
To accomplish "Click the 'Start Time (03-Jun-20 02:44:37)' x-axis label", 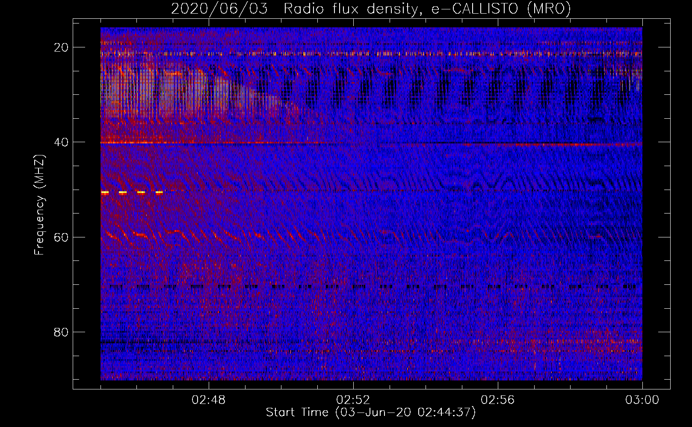I will pos(371,412).
